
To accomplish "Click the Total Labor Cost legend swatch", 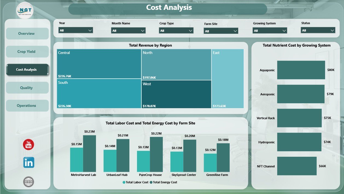I will 124,182.
